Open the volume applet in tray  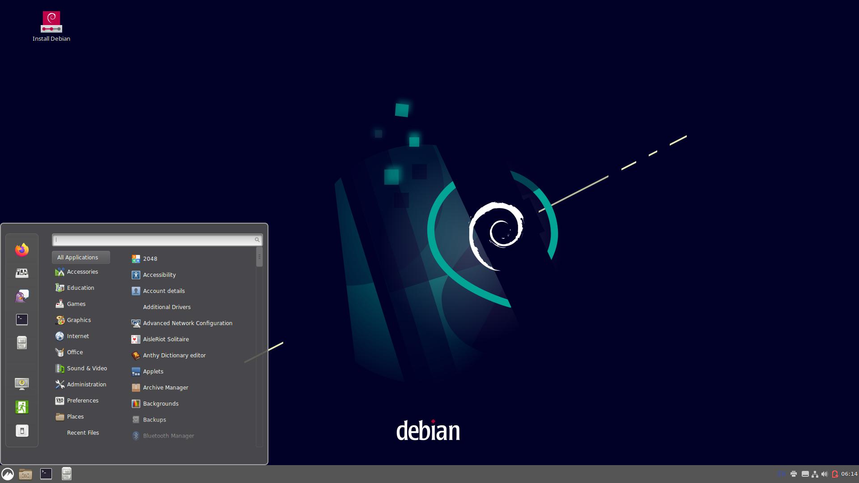pyautogui.click(x=824, y=474)
